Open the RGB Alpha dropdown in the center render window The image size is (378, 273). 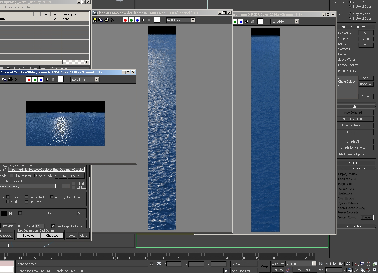click(x=193, y=20)
